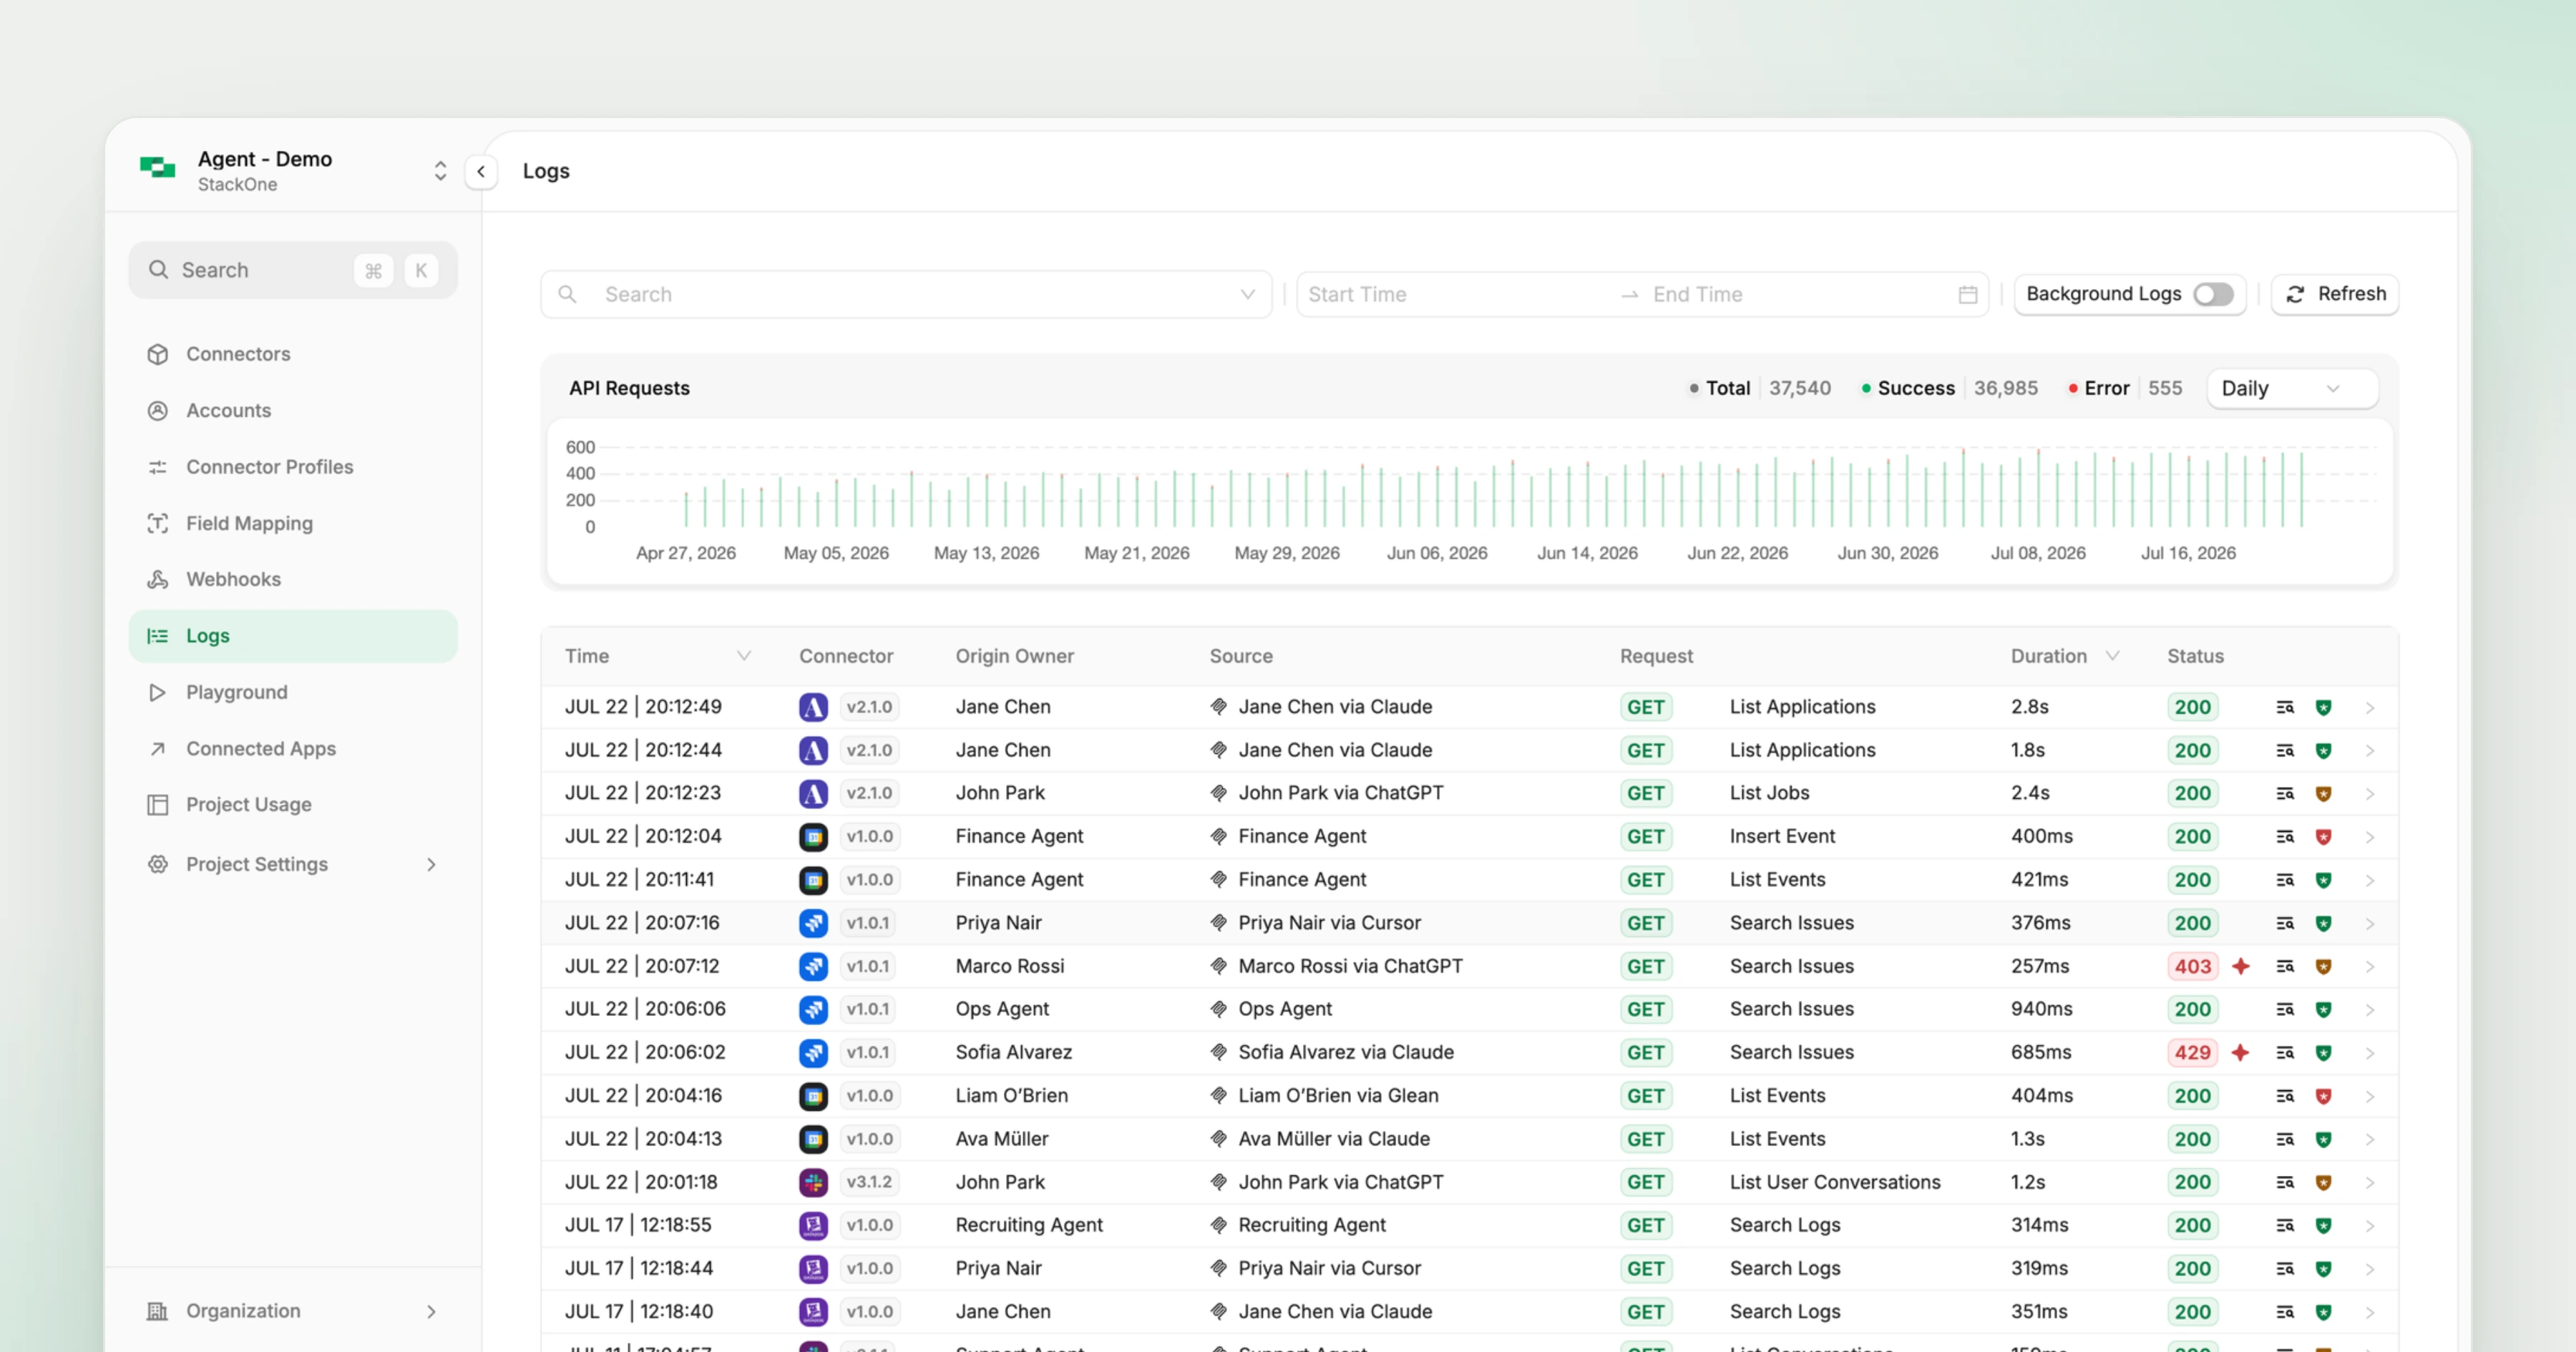
Task: Expand the Organization menu
Action: coord(431,1311)
